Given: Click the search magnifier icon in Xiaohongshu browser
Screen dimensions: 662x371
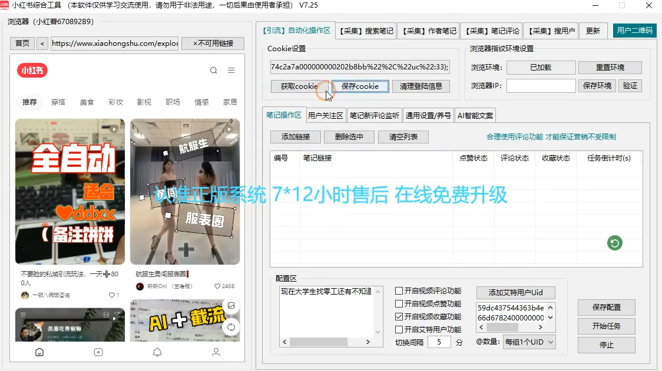Looking at the screenshot, I should 214,71.
